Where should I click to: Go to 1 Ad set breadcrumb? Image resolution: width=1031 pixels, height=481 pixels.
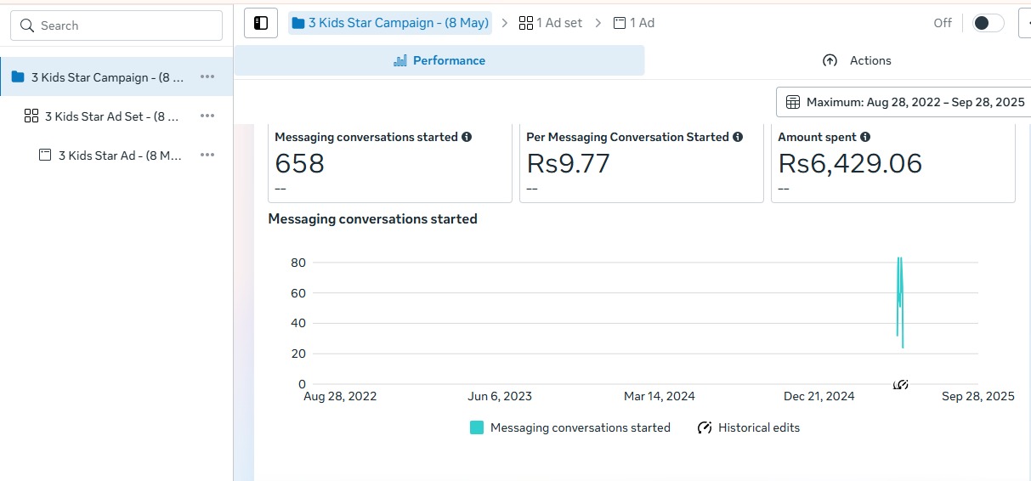click(551, 23)
